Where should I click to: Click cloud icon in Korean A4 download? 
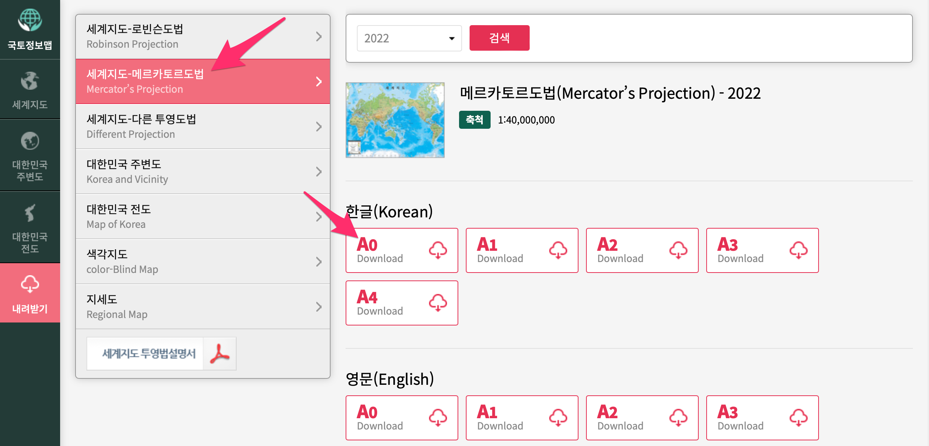click(x=438, y=303)
